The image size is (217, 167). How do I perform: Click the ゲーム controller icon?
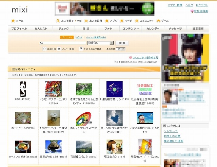point(158,21)
